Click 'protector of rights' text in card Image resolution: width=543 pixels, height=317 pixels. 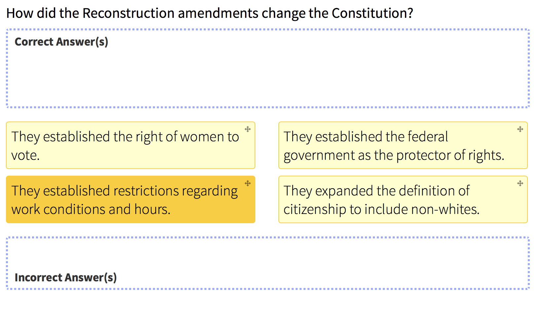450,155
